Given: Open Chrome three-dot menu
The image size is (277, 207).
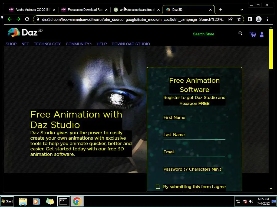Looking at the screenshot, I should [267, 19].
